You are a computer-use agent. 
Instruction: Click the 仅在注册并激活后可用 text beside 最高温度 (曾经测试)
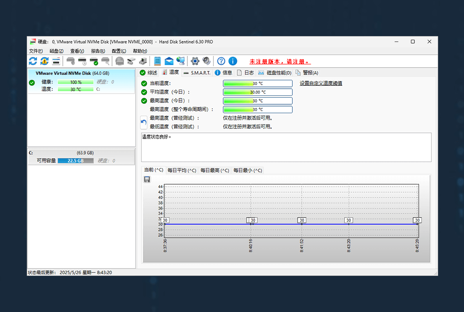247,118
